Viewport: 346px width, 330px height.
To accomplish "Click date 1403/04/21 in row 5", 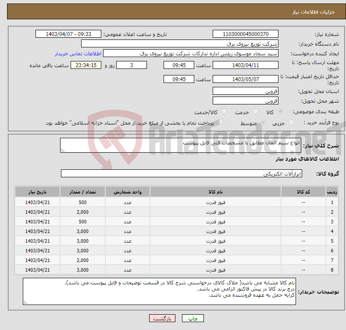I will point(38,241).
